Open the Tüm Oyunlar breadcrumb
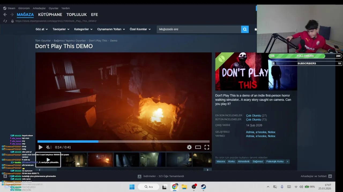This screenshot has width=343, height=192. click(43, 41)
